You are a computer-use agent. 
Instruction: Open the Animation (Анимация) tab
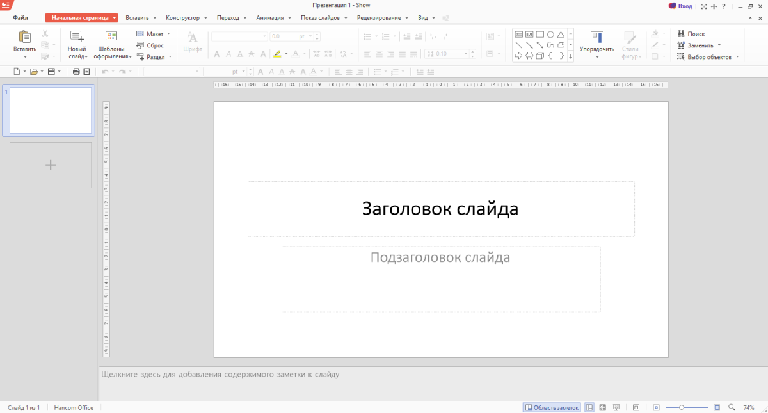click(x=269, y=18)
